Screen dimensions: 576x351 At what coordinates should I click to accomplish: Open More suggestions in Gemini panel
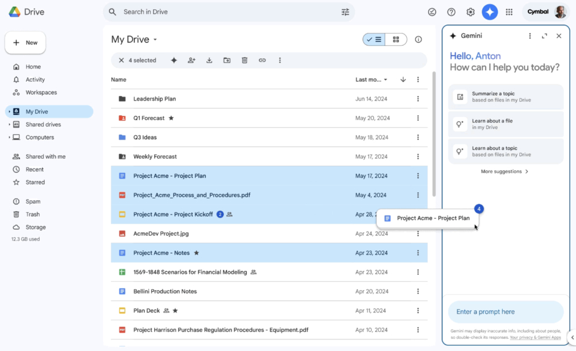coord(505,171)
